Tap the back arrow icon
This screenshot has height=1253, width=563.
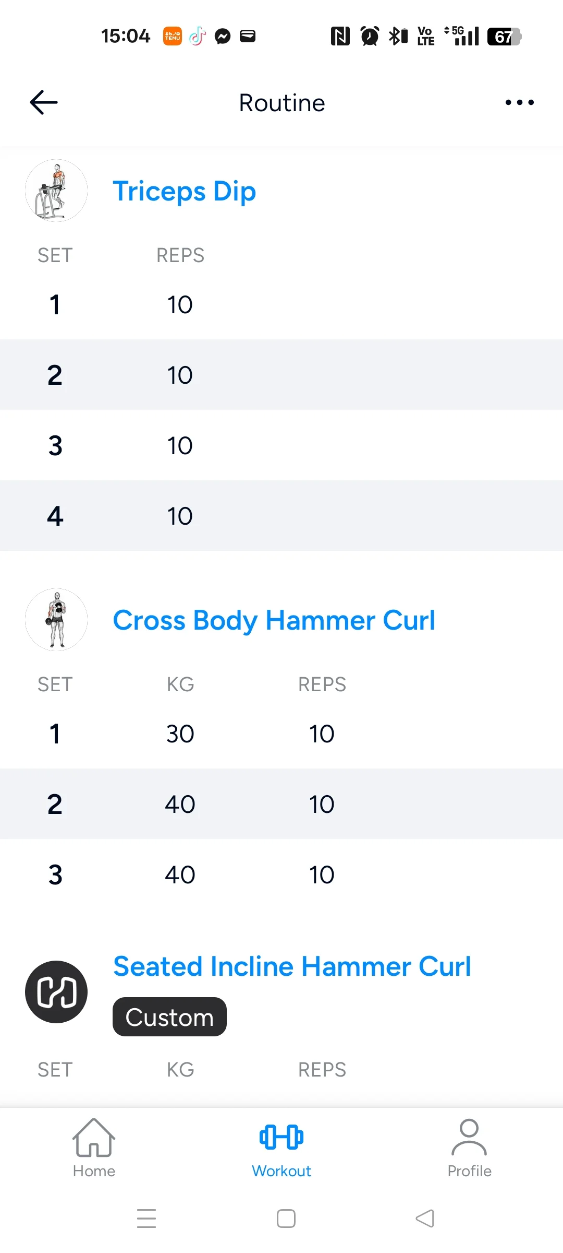pos(44,102)
